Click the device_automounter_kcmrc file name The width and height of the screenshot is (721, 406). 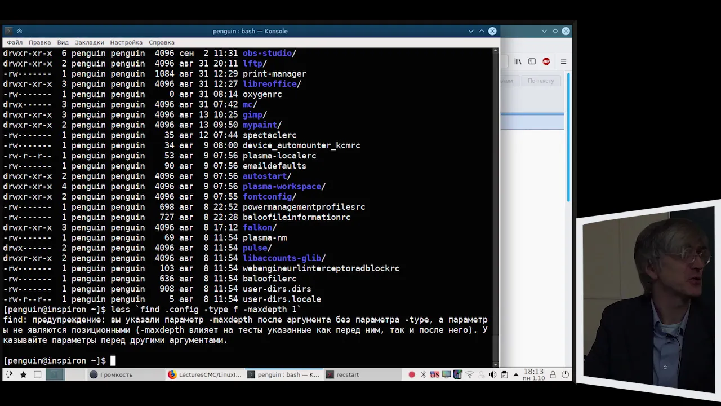(301, 145)
